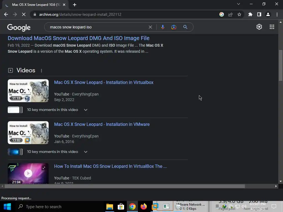Click the scroll right arrow
283x212 pixels.
point(276,186)
